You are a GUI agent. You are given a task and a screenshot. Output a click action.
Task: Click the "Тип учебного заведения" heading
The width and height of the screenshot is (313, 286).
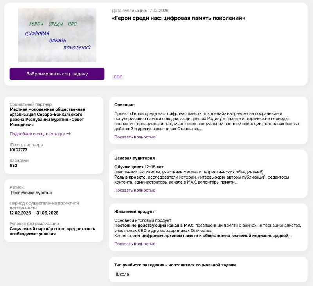click(x=175, y=265)
